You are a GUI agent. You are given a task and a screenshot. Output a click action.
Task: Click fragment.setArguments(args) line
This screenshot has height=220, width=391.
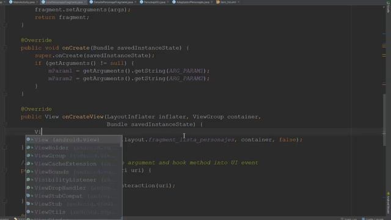coord(82,10)
